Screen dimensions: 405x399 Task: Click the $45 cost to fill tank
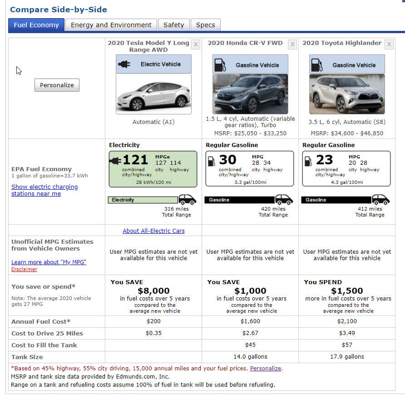pos(250,345)
